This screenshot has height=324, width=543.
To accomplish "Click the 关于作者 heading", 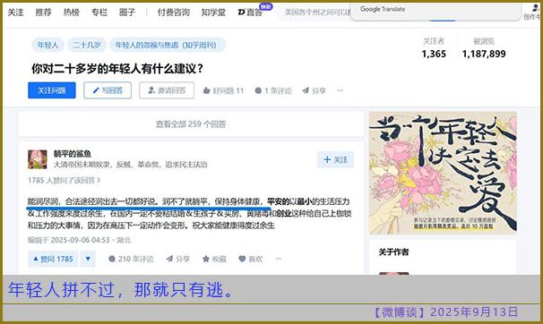I will tap(393, 252).
